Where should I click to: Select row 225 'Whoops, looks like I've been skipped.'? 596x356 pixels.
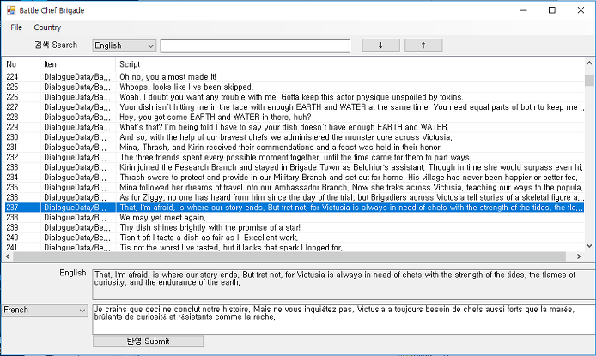pos(294,87)
